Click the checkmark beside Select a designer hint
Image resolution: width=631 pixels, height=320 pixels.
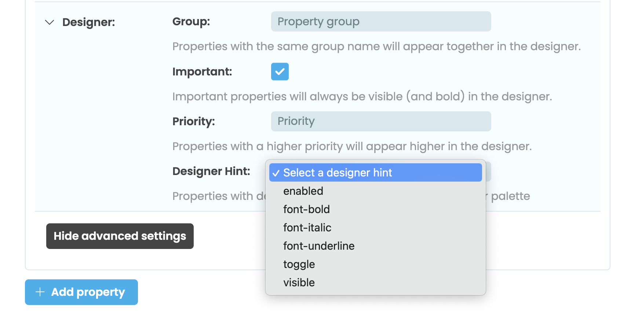277,173
